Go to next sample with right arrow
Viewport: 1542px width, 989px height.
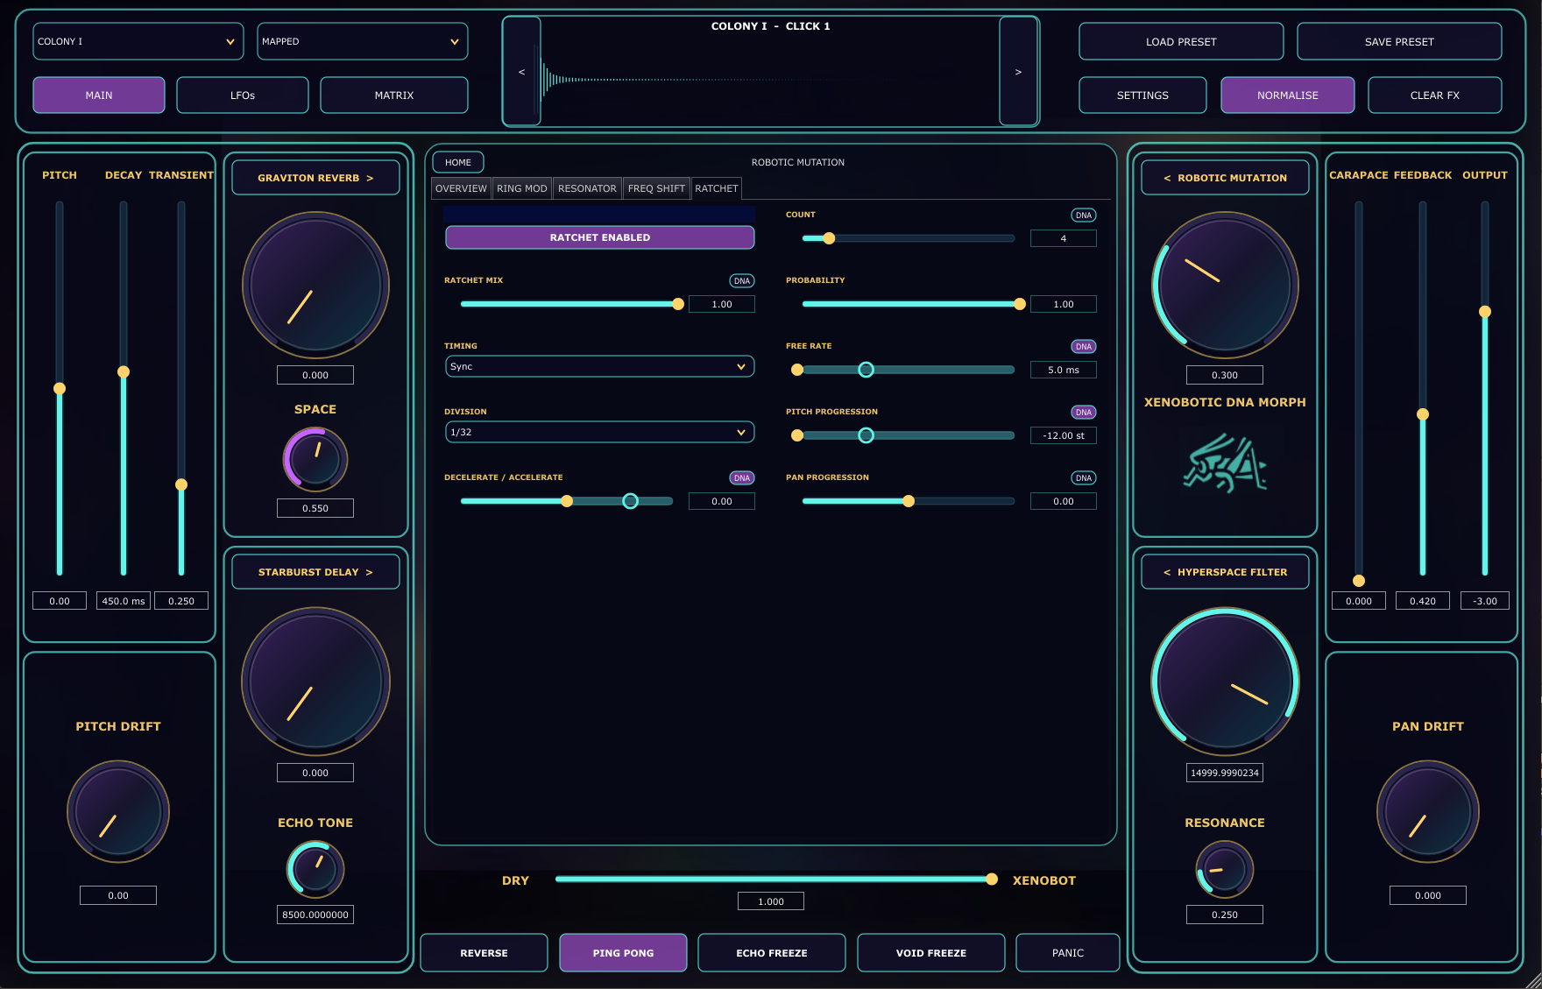tap(1018, 72)
